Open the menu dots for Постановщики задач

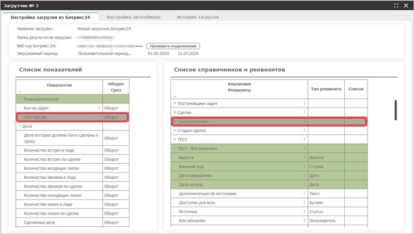[x=305, y=103]
